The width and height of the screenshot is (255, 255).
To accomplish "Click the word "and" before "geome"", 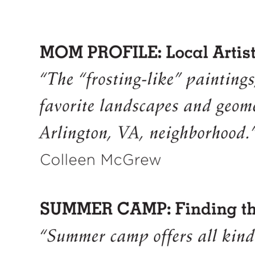I will point(197,106).
